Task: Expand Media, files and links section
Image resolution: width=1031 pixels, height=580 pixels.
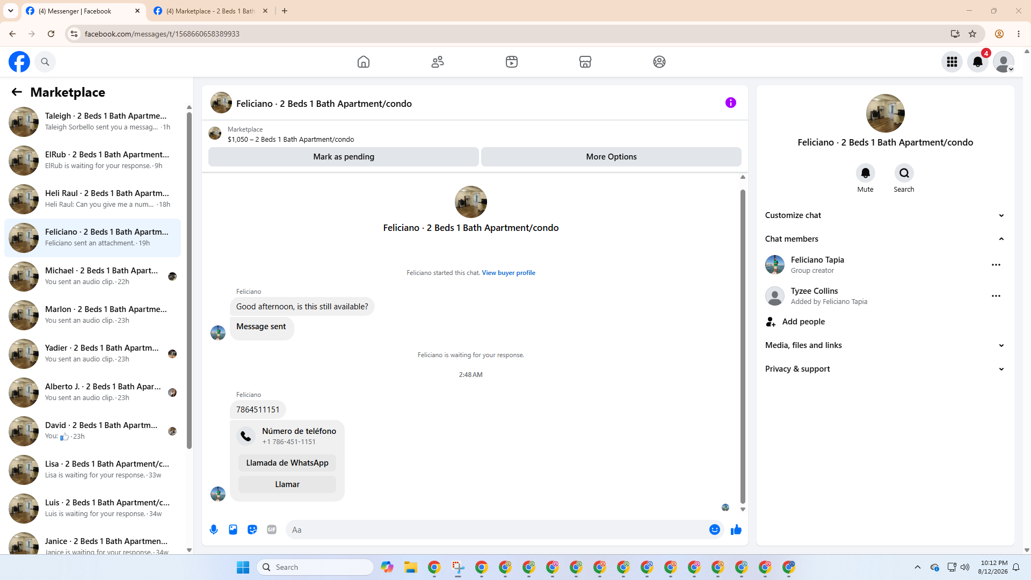Action: click(885, 345)
